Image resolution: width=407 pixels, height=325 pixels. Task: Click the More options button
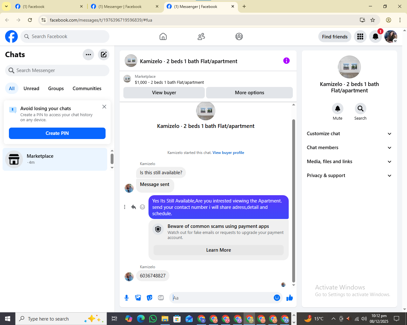pos(250,93)
